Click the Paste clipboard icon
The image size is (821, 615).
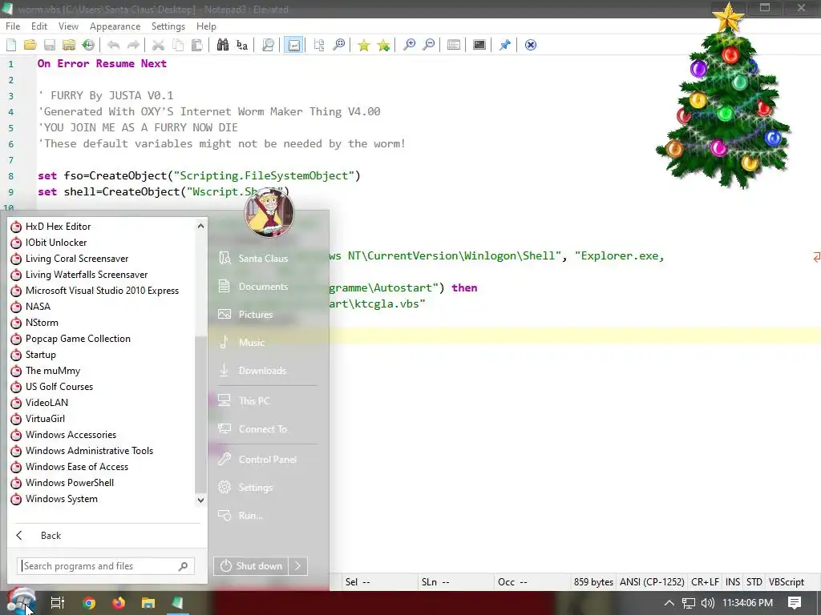[x=197, y=45]
